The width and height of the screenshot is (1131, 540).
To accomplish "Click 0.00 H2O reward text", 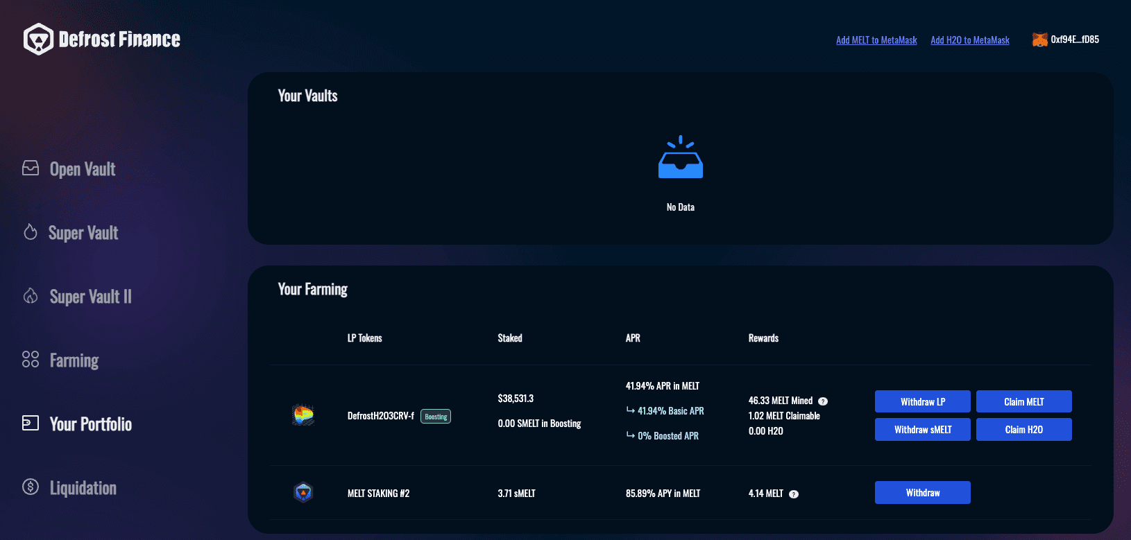I will (x=766, y=431).
